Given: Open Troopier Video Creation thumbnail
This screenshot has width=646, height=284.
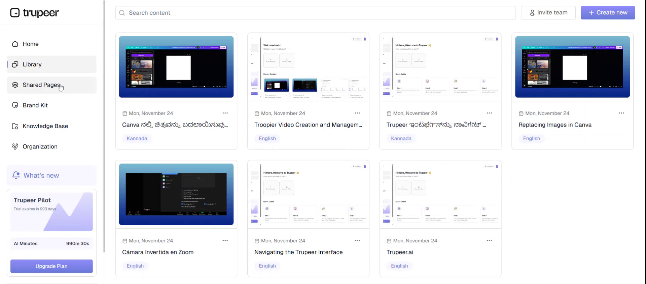Looking at the screenshot, I should 308,67.
